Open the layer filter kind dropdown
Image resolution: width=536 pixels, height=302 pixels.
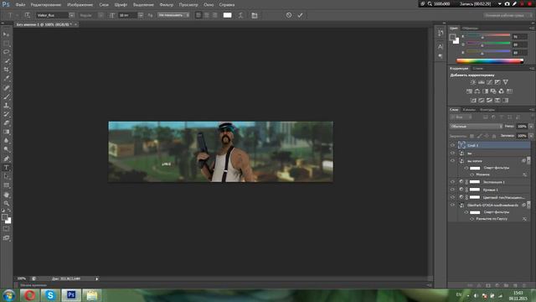click(x=461, y=117)
